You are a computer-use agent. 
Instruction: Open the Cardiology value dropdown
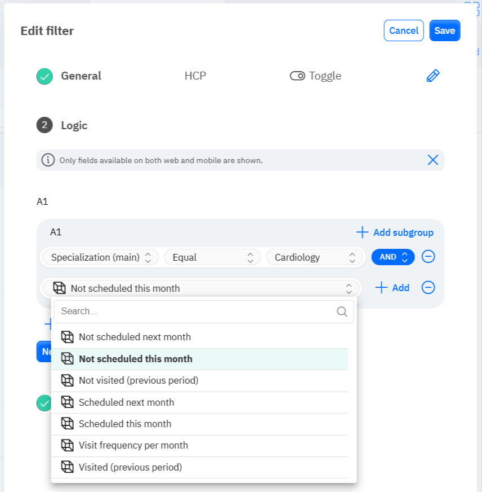click(314, 257)
